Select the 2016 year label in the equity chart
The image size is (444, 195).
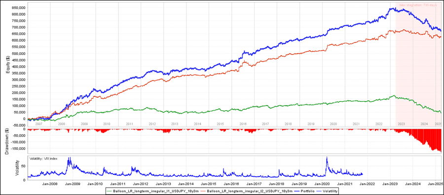[x=243, y=124]
